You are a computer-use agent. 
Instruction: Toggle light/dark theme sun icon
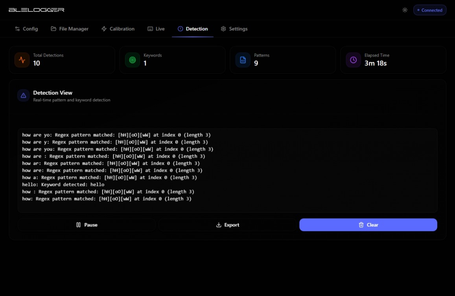coord(405,10)
